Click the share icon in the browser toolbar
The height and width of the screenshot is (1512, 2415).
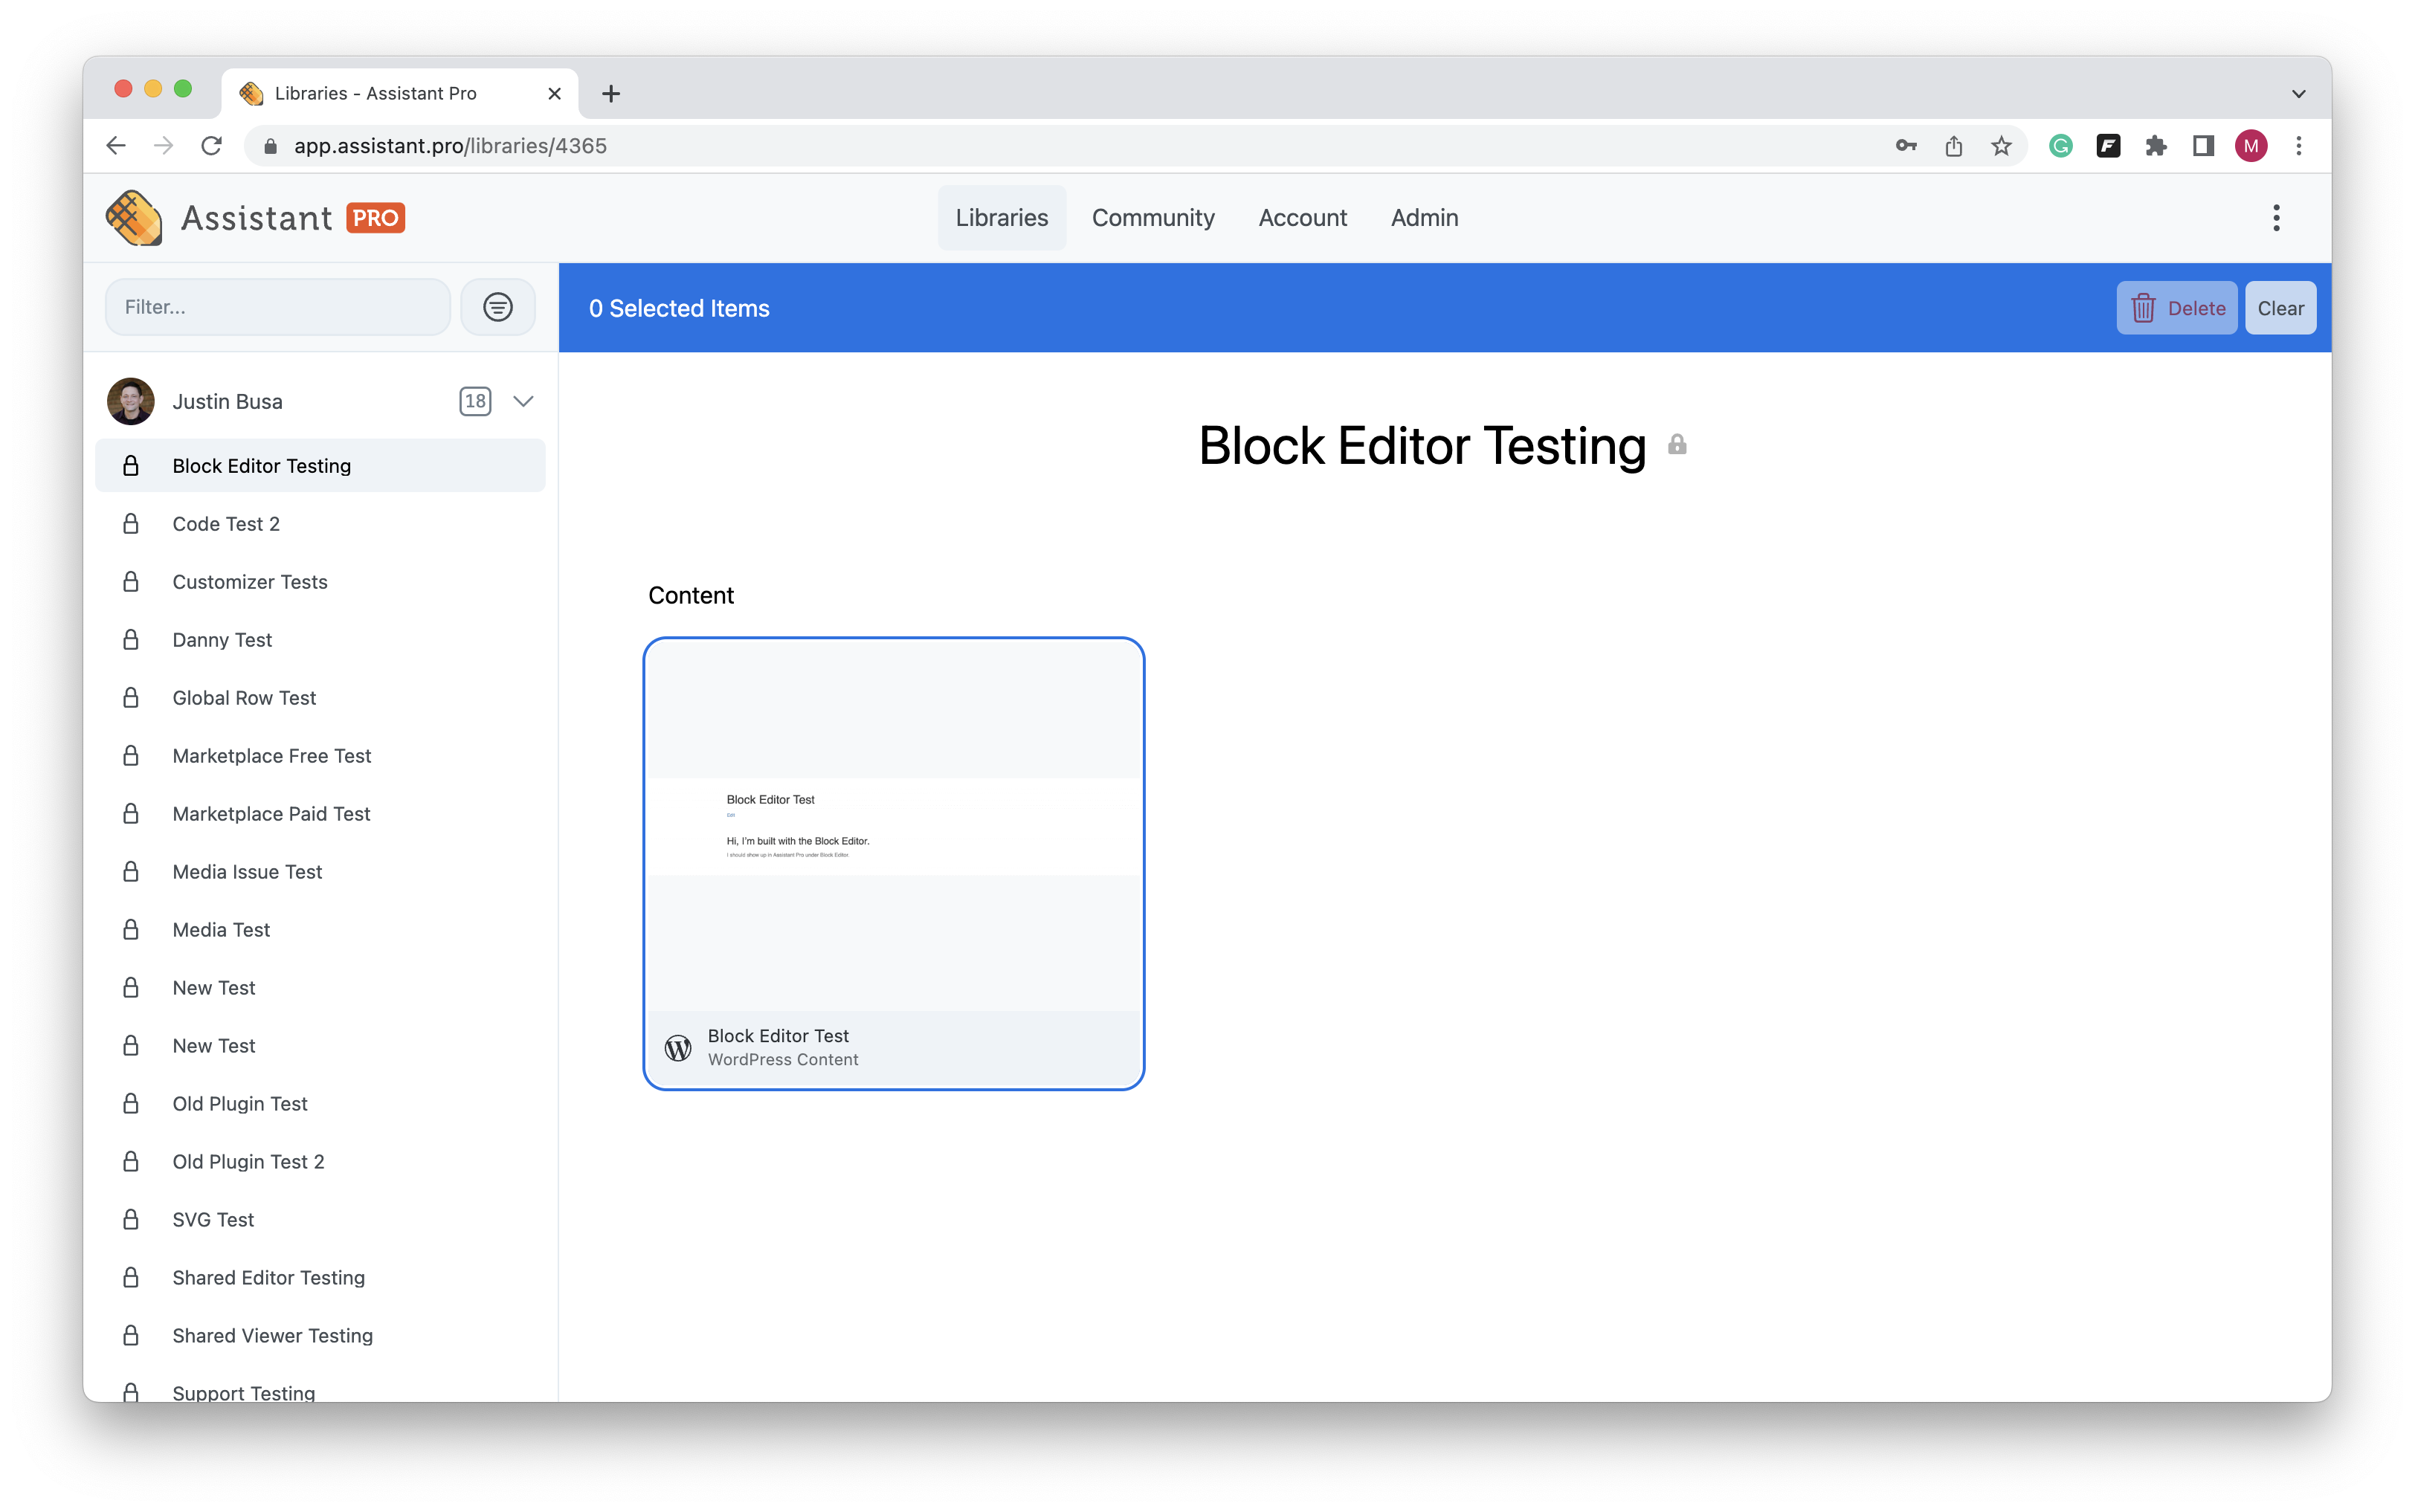(x=1952, y=145)
